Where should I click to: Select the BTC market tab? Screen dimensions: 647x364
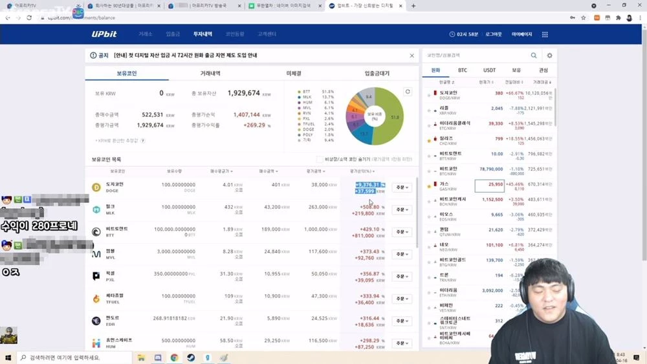(x=463, y=70)
